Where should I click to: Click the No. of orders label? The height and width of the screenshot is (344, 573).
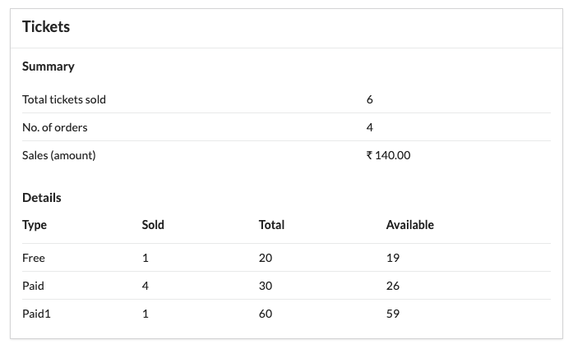[x=54, y=127]
